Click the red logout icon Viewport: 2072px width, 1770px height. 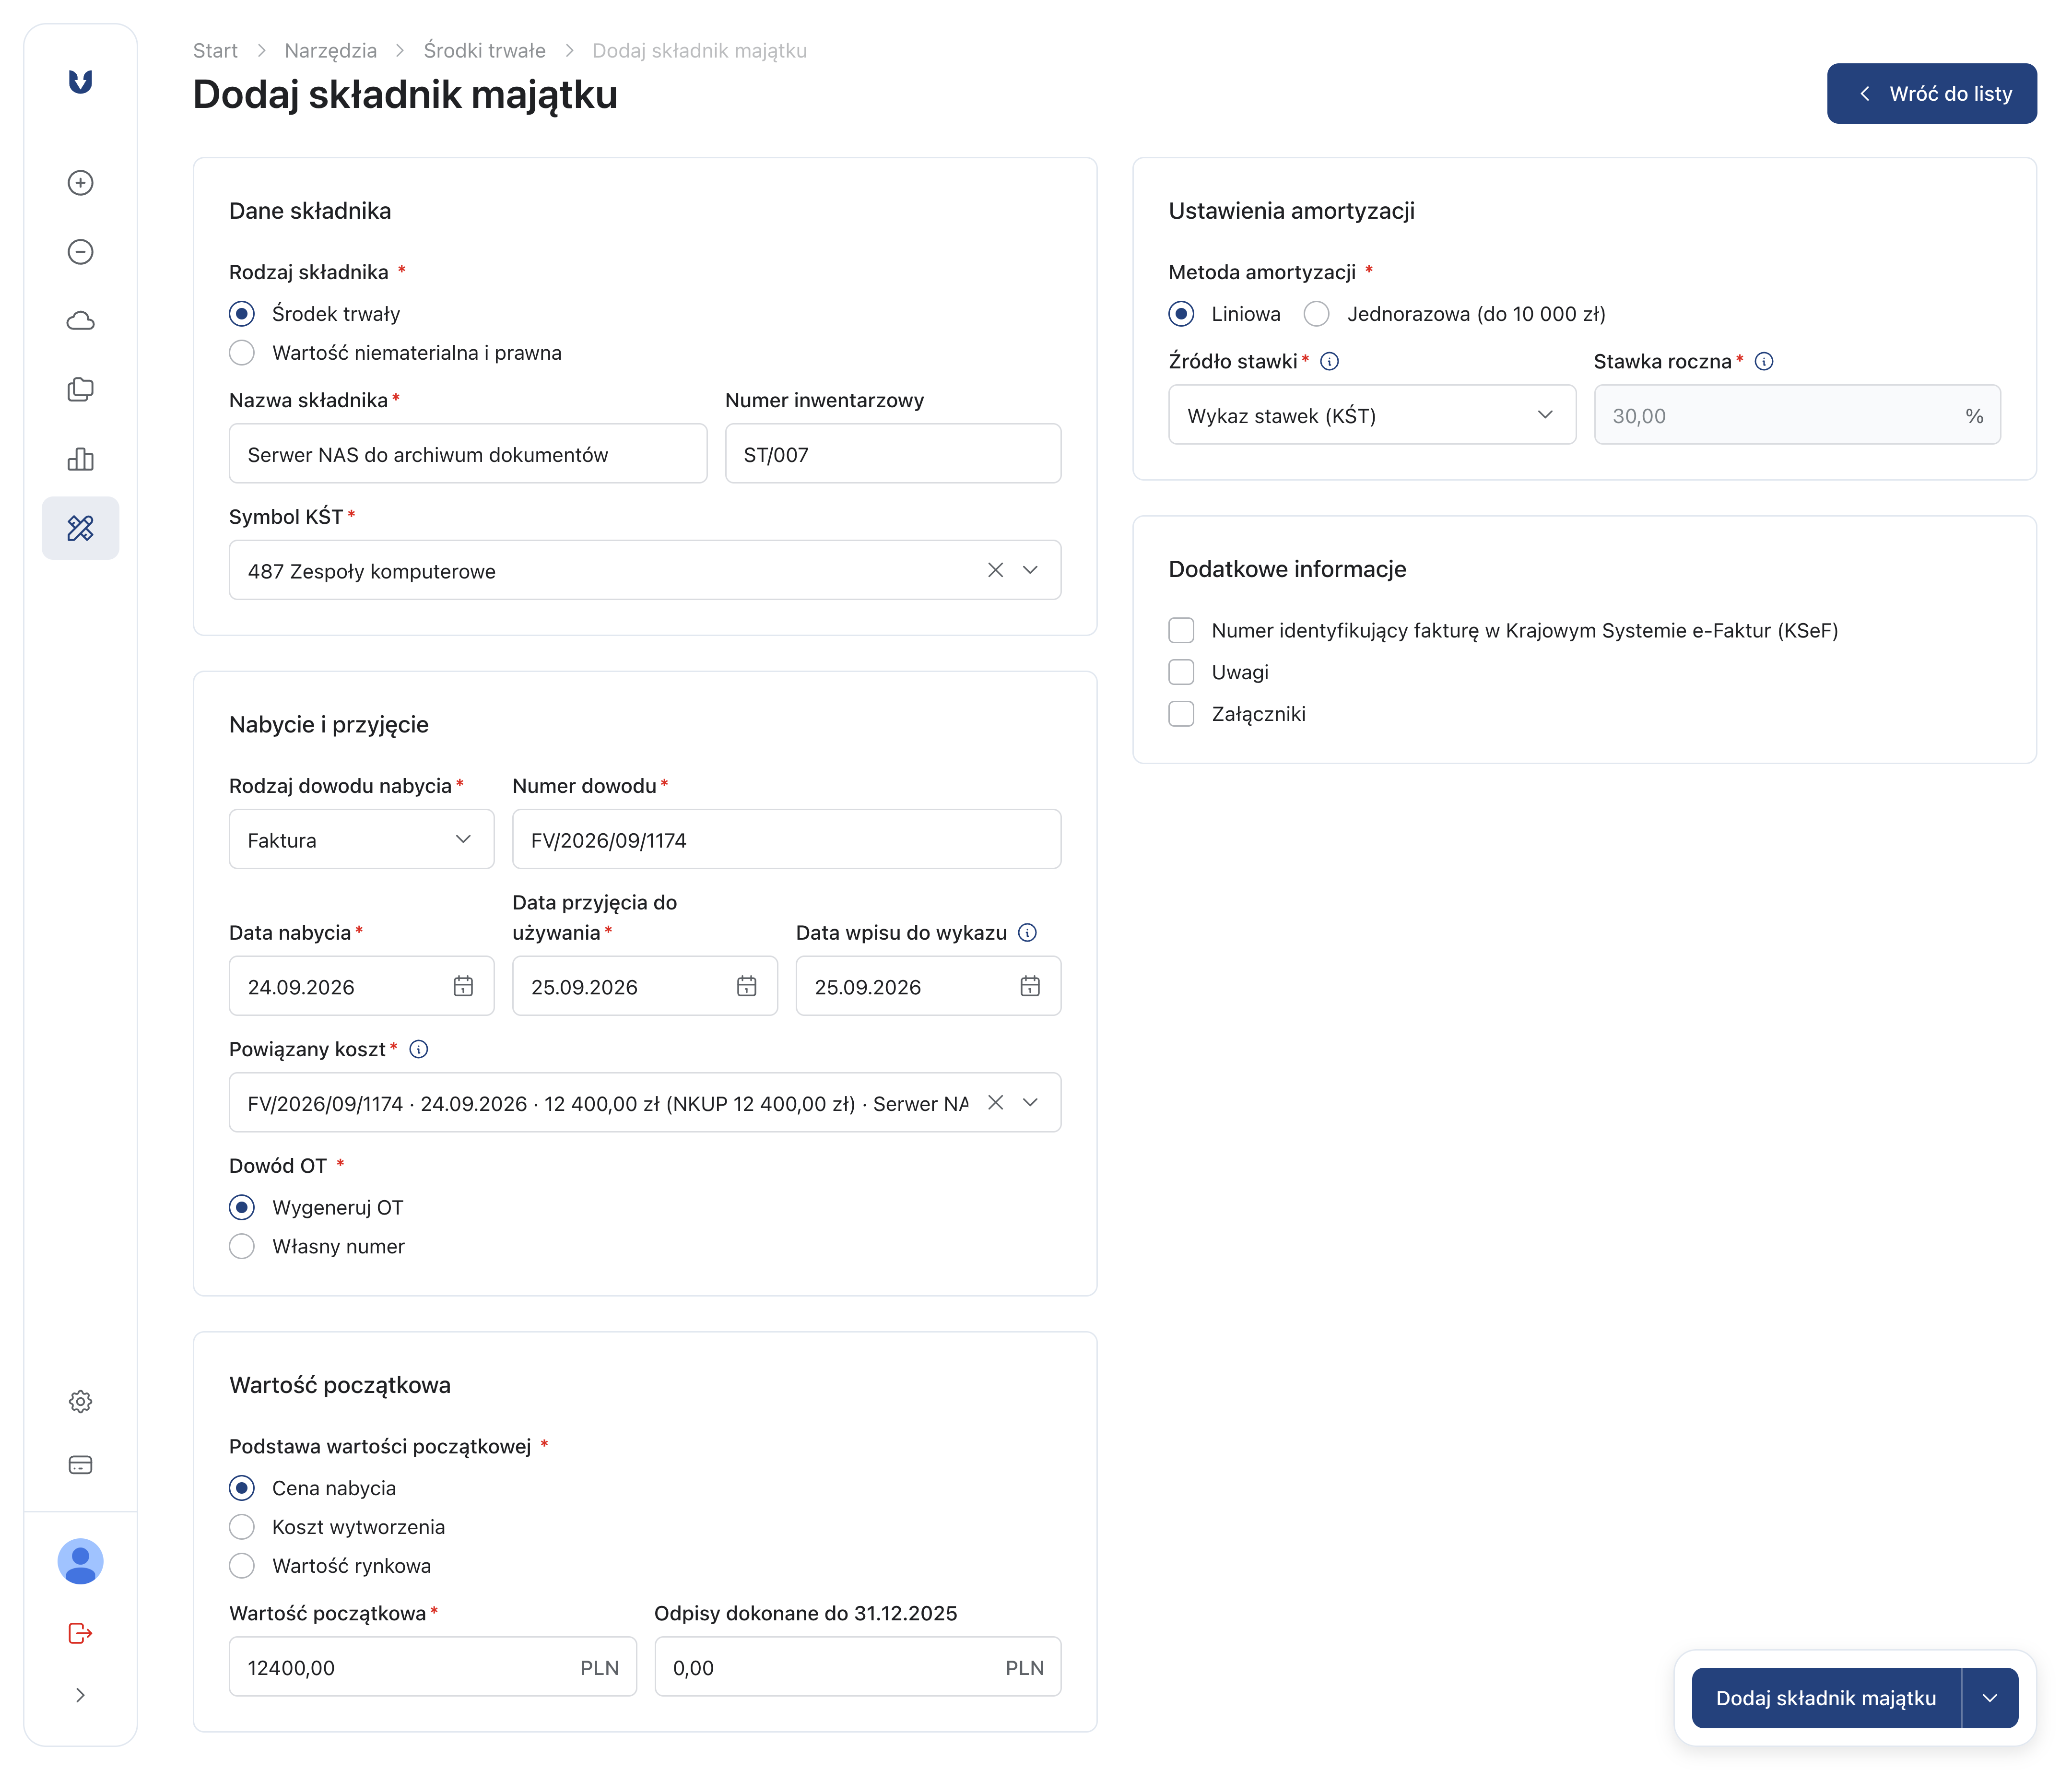click(x=80, y=1633)
